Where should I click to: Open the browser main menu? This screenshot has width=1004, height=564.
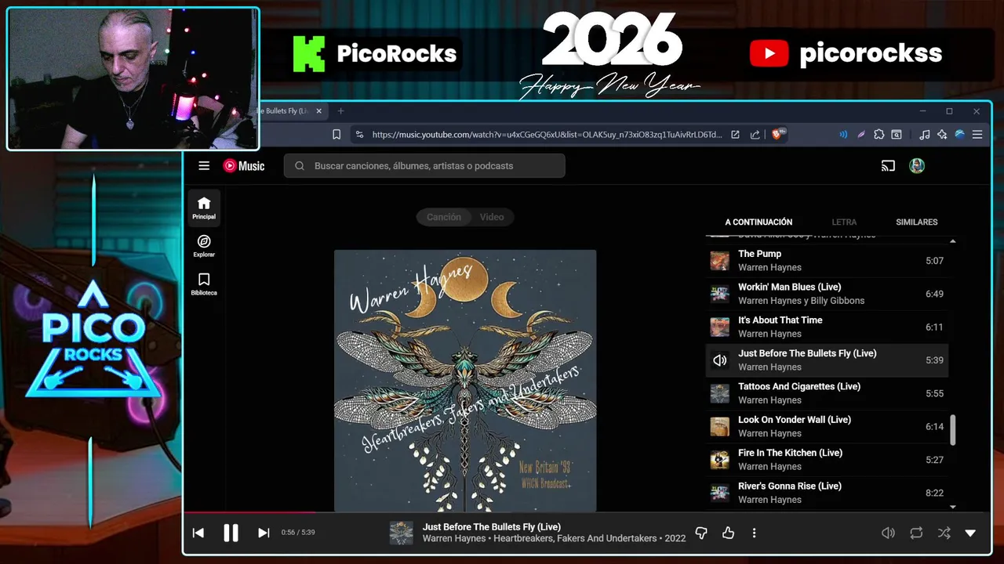[x=977, y=135]
